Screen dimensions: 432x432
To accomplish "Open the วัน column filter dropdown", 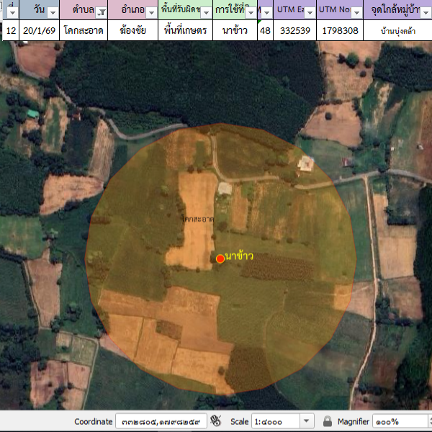I will point(53,12).
